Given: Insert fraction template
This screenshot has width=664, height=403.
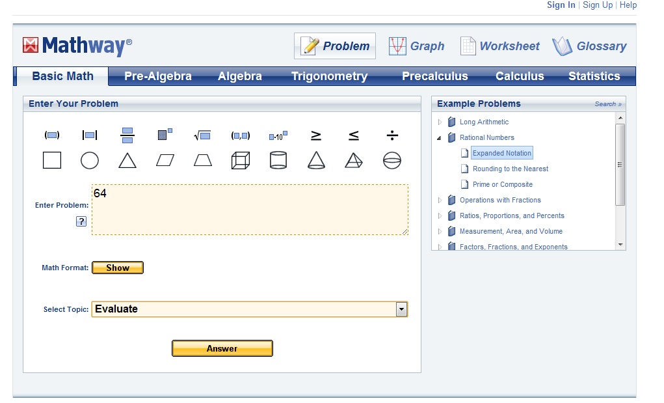Looking at the screenshot, I should click(127, 135).
